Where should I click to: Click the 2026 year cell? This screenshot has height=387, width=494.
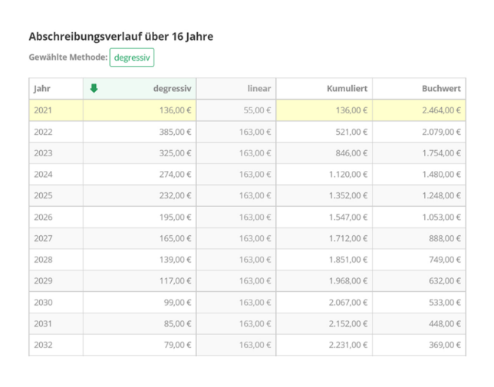point(44,218)
